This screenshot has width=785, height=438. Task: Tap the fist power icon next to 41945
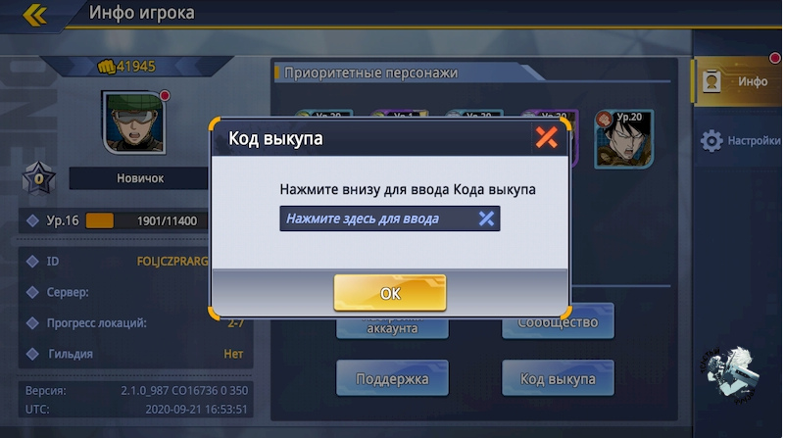(106, 67)
